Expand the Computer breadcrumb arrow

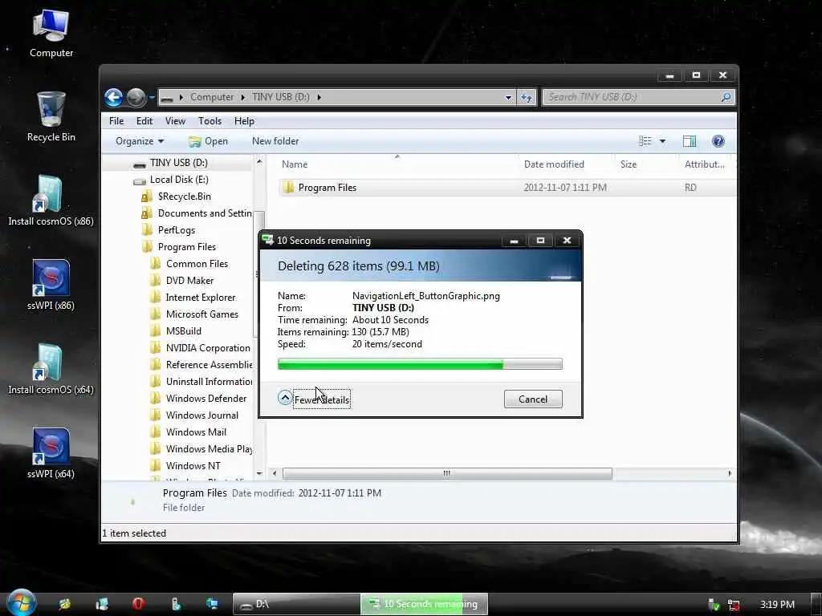[x=243, y=97]
